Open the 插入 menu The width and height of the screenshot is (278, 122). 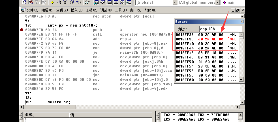[77, 10]
